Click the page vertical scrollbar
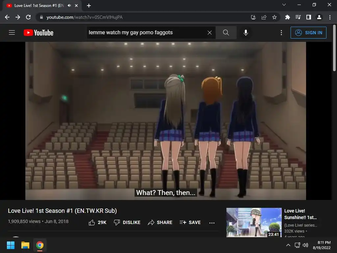The image size is (337, 253). [334, 48]
